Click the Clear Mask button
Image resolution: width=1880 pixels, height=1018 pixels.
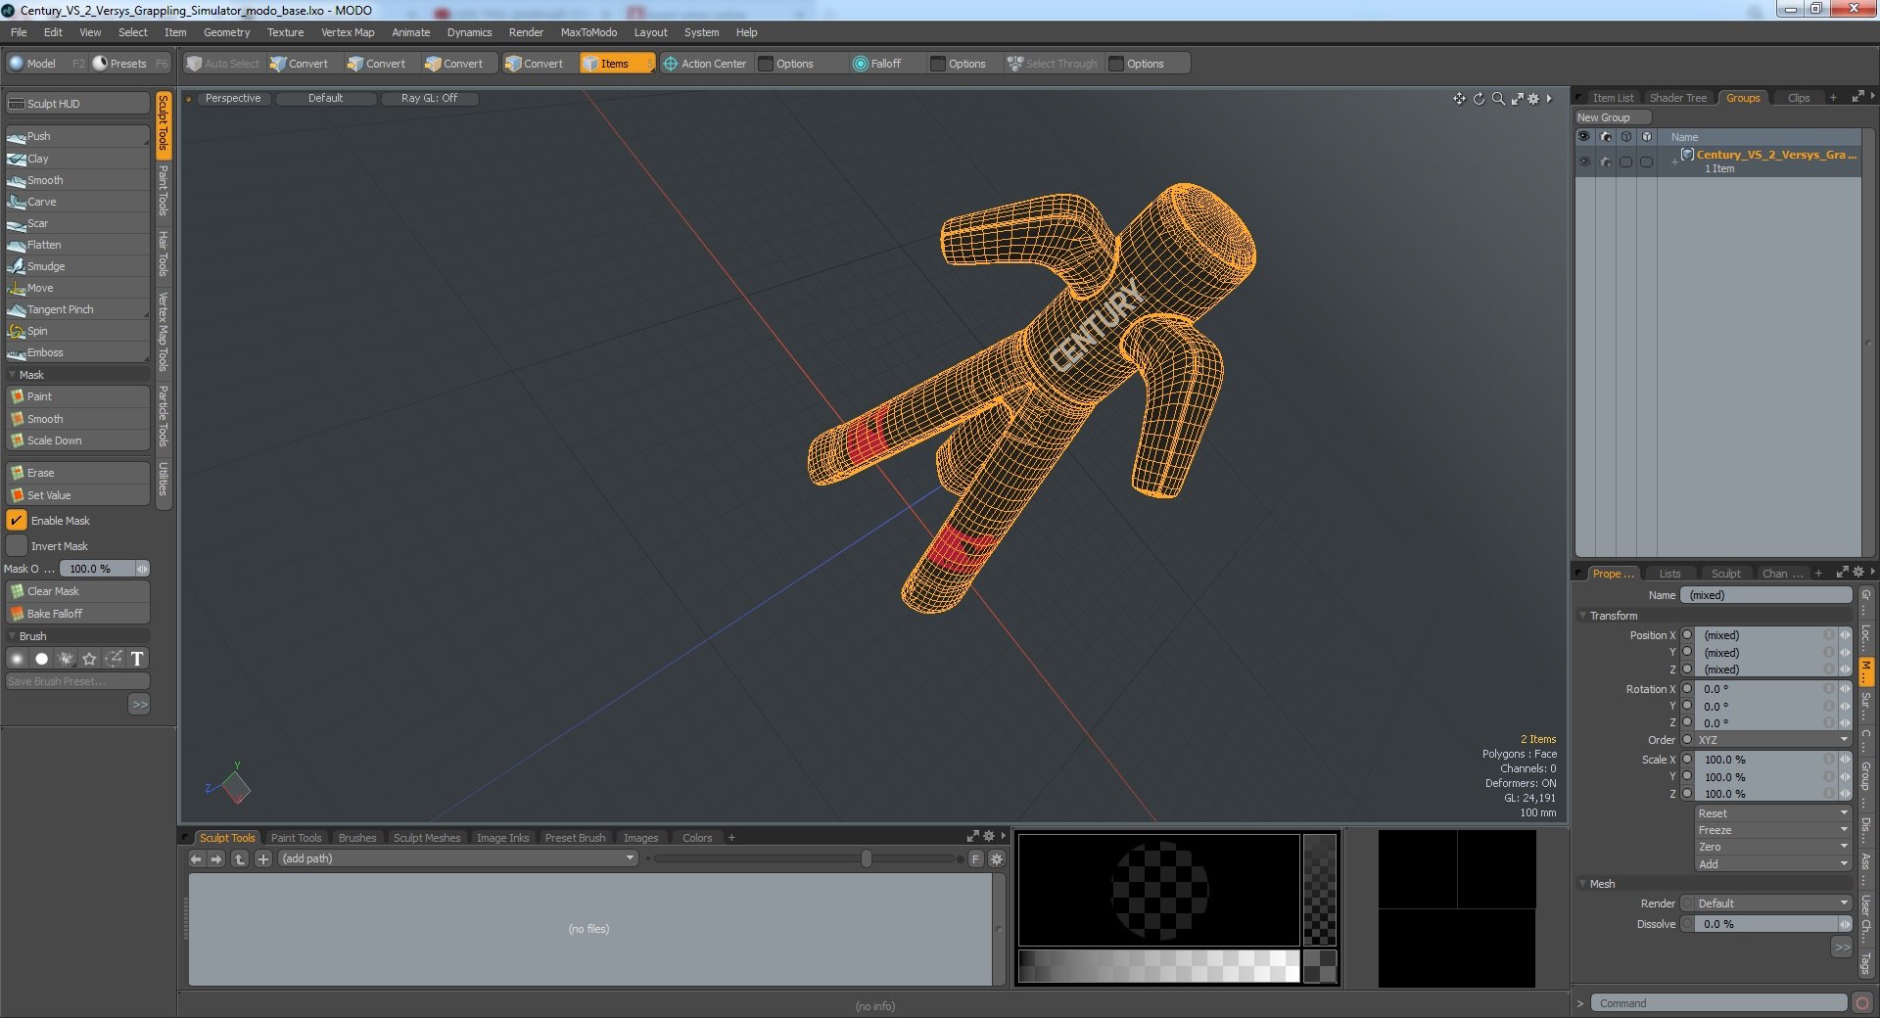pyautogui.click(x=77, y=591)
